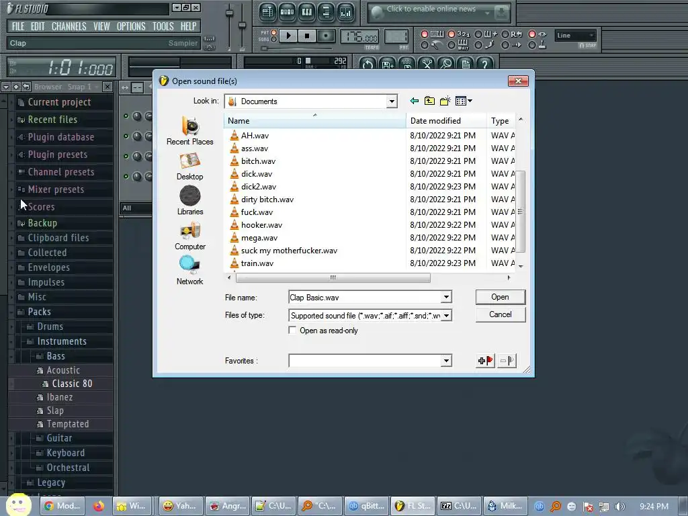Go up one folder level
688x516 pixels.
[x=429, y=101]
